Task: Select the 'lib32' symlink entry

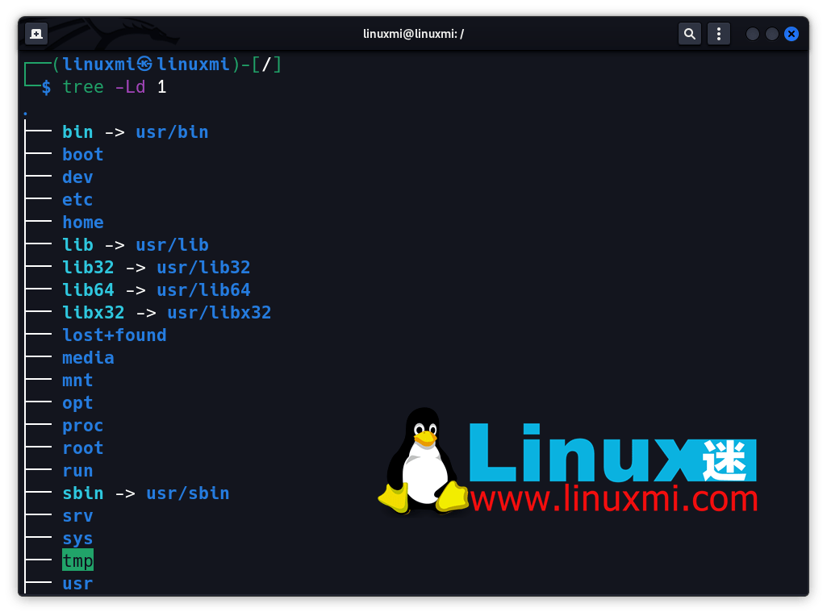Action: (x=88, y=268)
